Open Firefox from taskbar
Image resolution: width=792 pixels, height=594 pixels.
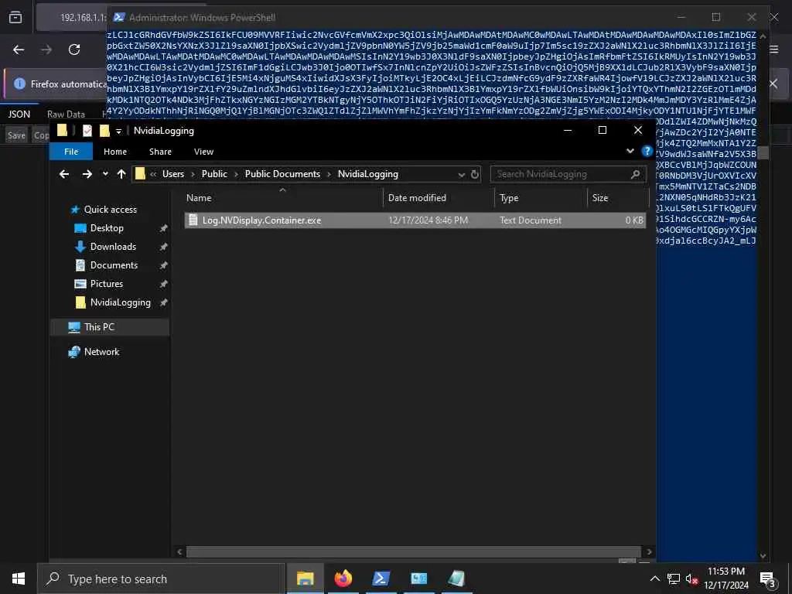coord(343,579)
